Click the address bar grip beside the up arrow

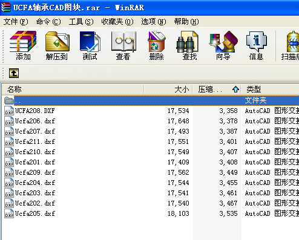[x=3, y=73]
